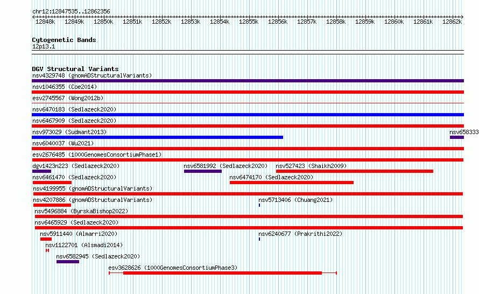This screenshot has height=294, width=479.
Task: Select the esv3628626 red variant bar
Action: [x=223, y=273]
